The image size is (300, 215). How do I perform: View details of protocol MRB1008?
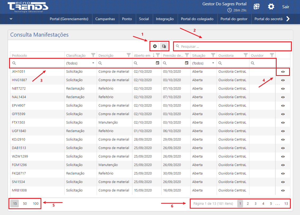tap(283, 191)
